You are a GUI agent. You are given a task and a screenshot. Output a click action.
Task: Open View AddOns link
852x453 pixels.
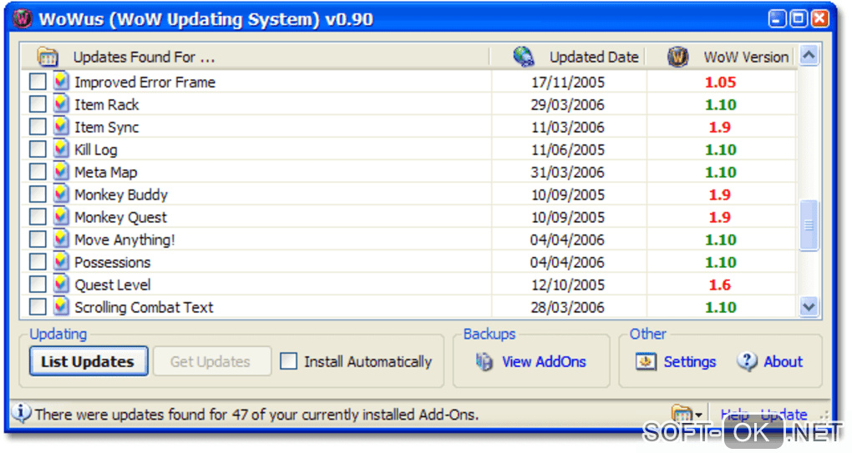544,361
